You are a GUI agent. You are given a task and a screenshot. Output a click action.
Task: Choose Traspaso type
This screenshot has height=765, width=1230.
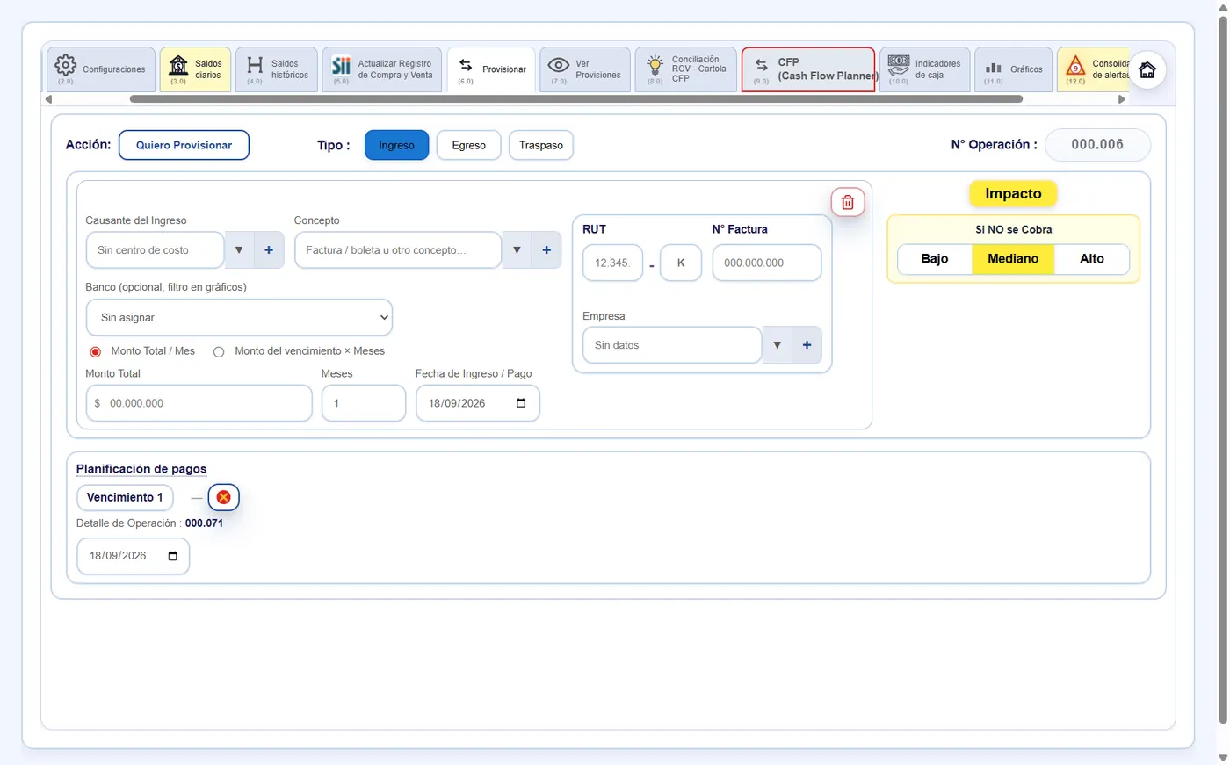pyautogui.click(x=541, y=145)
